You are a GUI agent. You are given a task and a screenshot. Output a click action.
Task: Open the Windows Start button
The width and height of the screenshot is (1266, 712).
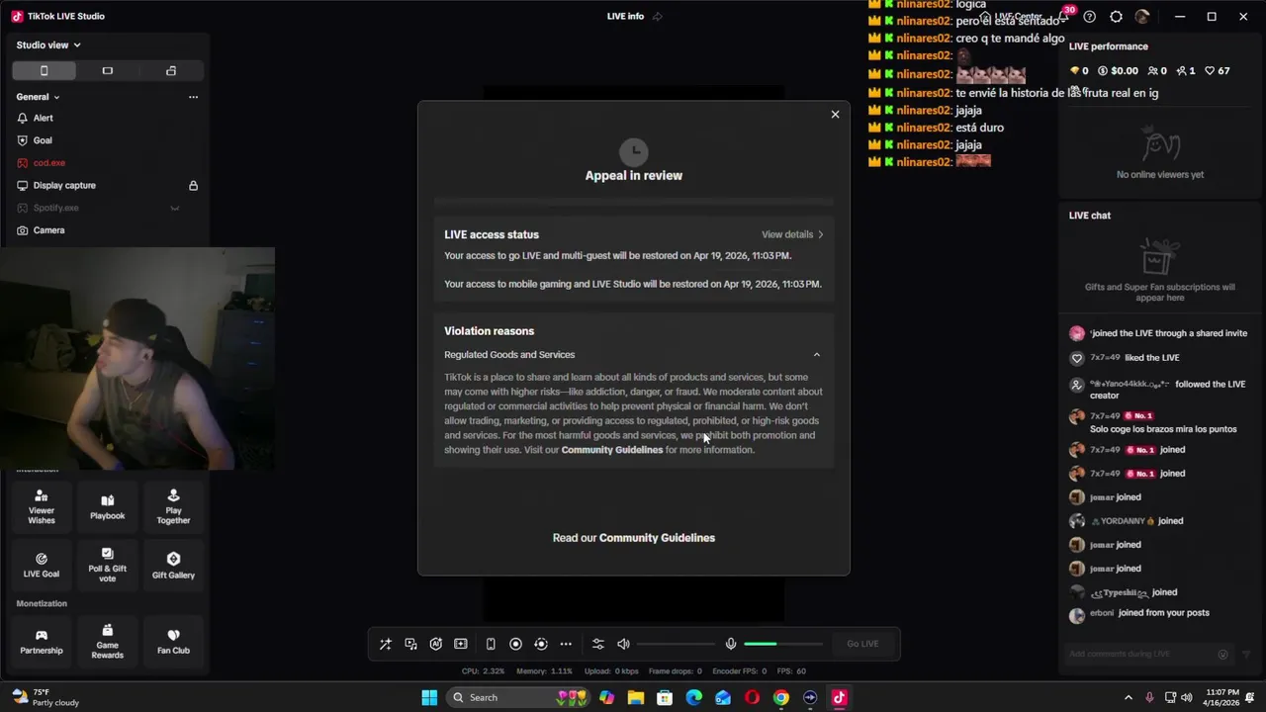(x=429, y=697)
